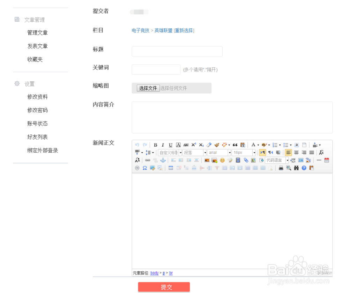Open the font color picker
Viewport: 349px width, 293px height.
tap(254, 144)
